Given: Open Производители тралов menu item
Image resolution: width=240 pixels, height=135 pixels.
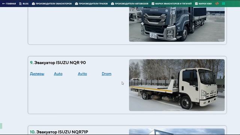Looking at the screenshot, I should (x=91, y=4).
